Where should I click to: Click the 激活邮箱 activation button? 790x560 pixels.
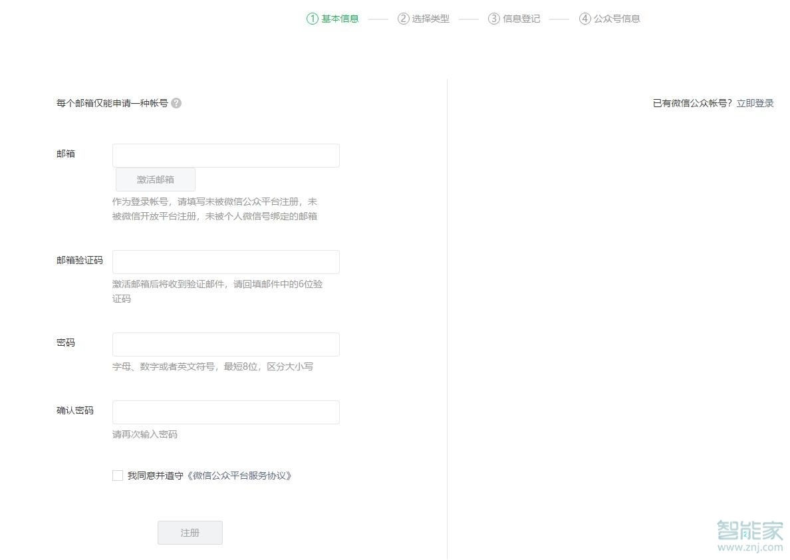(156, 179)
